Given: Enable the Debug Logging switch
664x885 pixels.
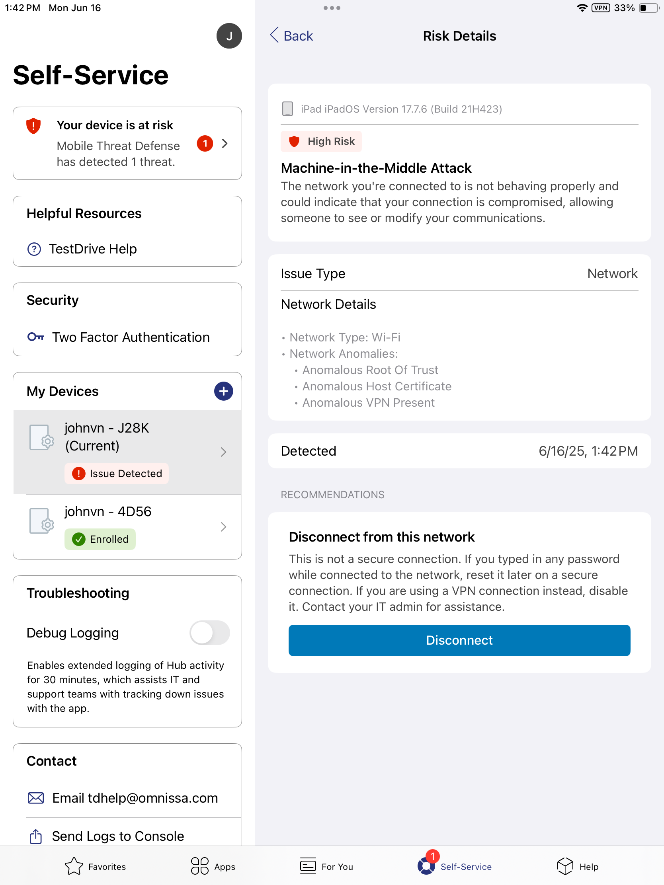Looking at the screenshot, I should pos(209,633).
